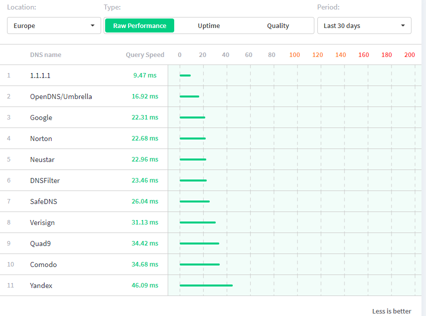Open the Europe location dropdown
This screenshot has width=426, height=316.
click(54, 26)
